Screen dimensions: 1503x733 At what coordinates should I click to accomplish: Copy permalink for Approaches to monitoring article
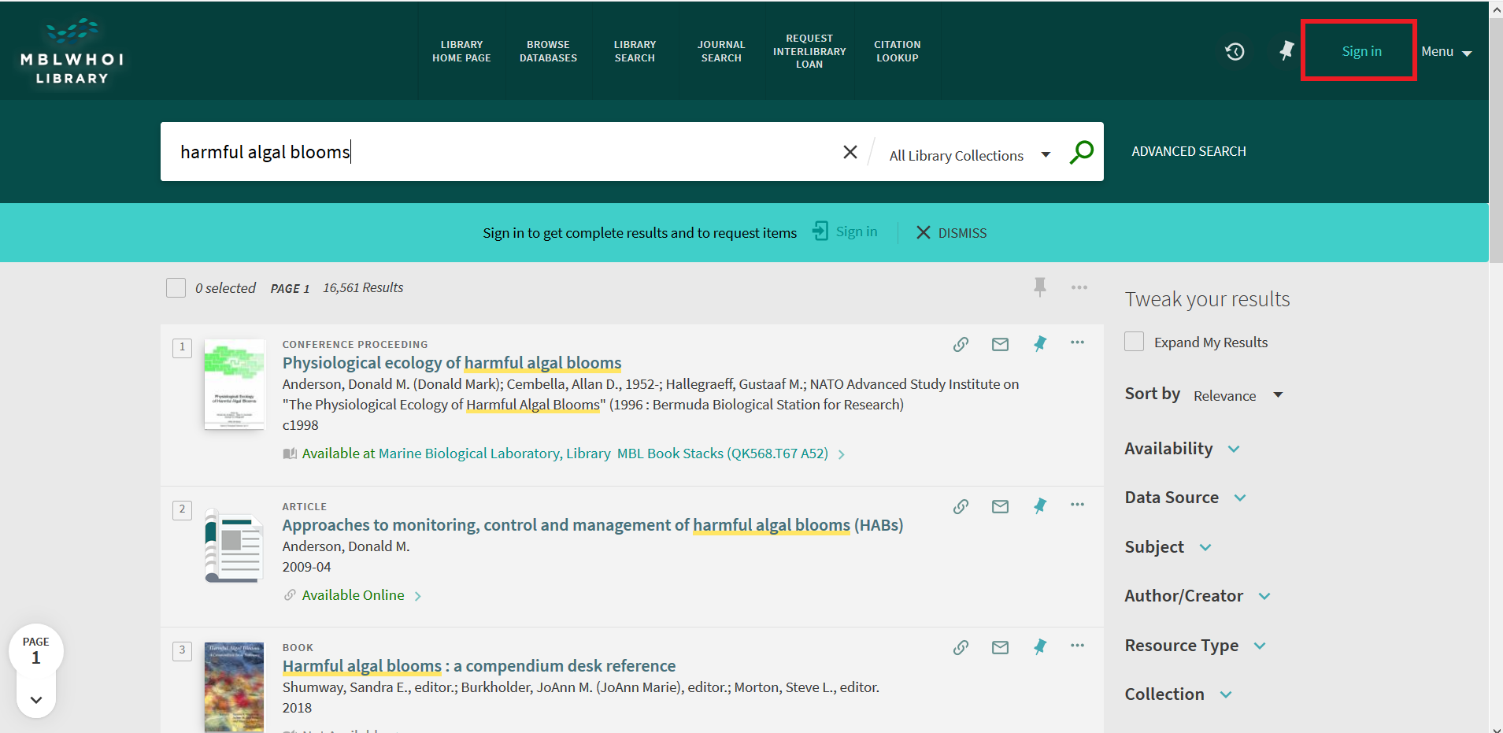pyautogui.click(x=961, y=506)
